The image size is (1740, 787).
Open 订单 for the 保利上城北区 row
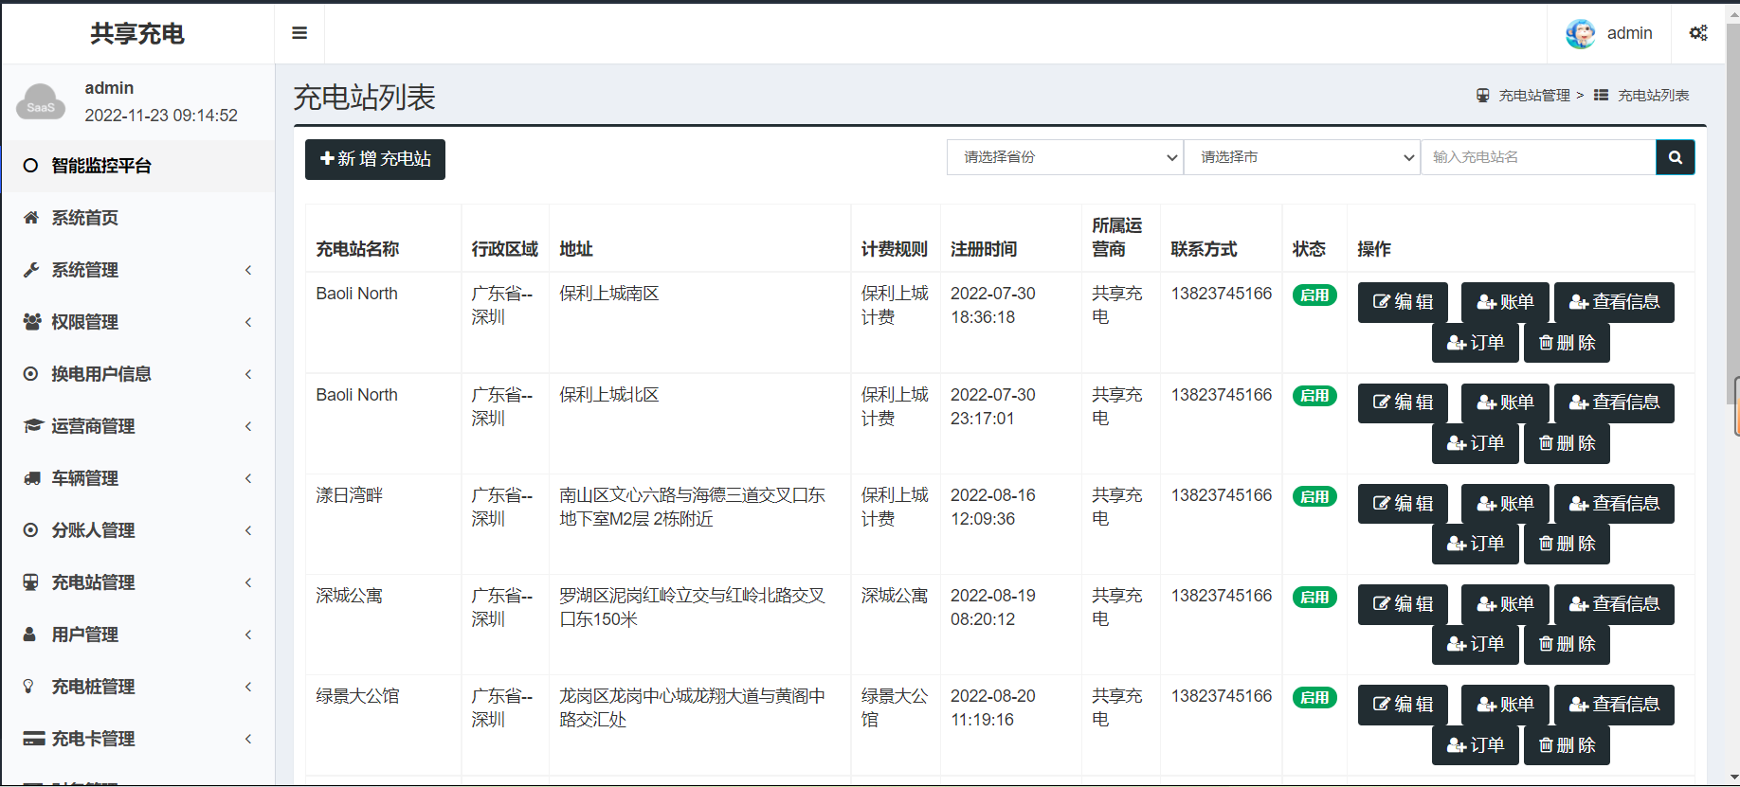(1476, 443)
